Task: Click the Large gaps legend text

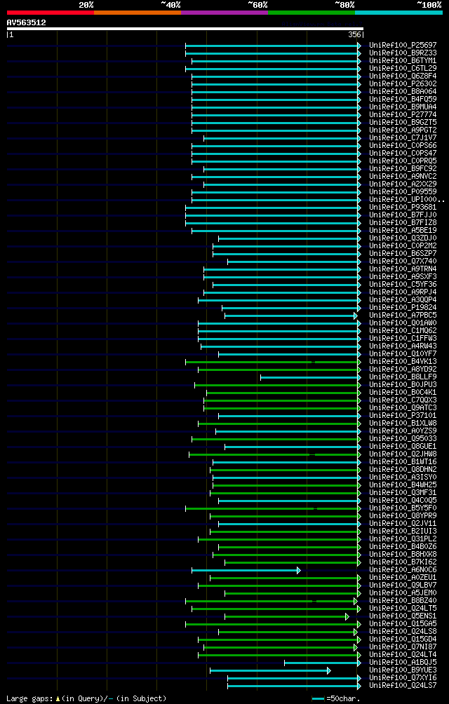Action: click(x=86, y=698)
